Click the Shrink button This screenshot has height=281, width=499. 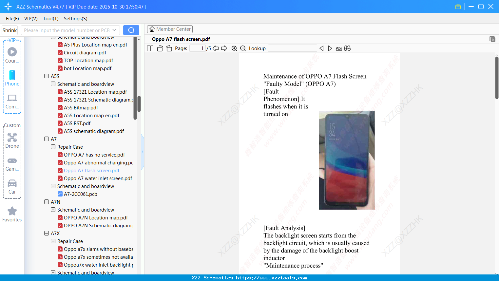(10, 30)
